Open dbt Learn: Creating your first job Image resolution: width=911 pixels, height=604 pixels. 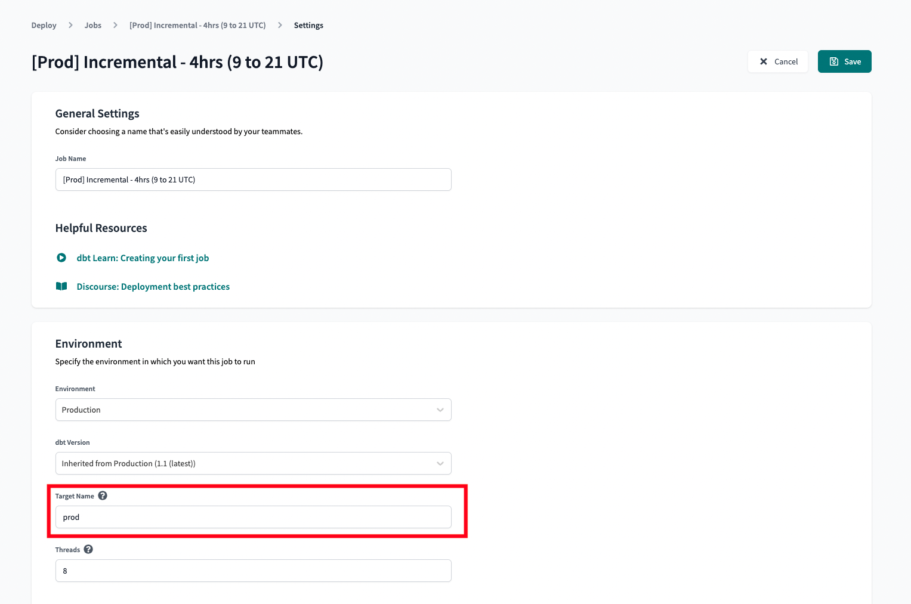coord(143,258)
